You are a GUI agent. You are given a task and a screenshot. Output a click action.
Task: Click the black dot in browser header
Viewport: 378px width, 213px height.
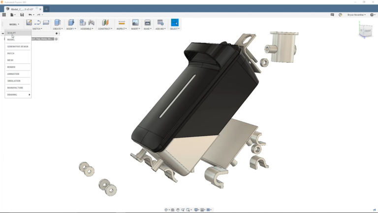point(57,34)
